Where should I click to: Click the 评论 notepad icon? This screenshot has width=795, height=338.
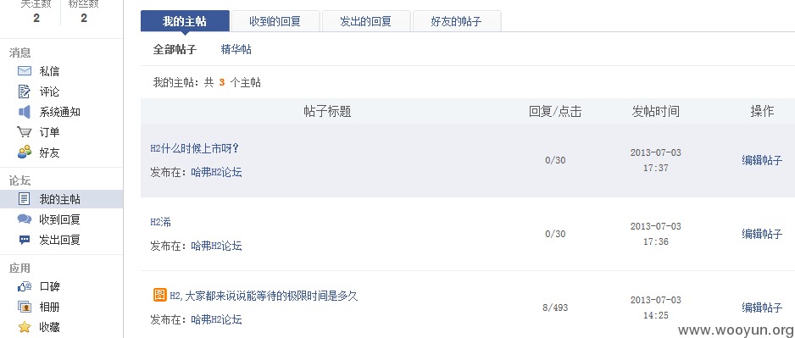(25, 91)
